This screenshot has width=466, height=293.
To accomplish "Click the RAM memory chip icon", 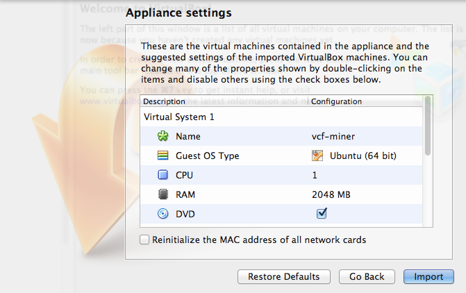I will pos(163,195).
